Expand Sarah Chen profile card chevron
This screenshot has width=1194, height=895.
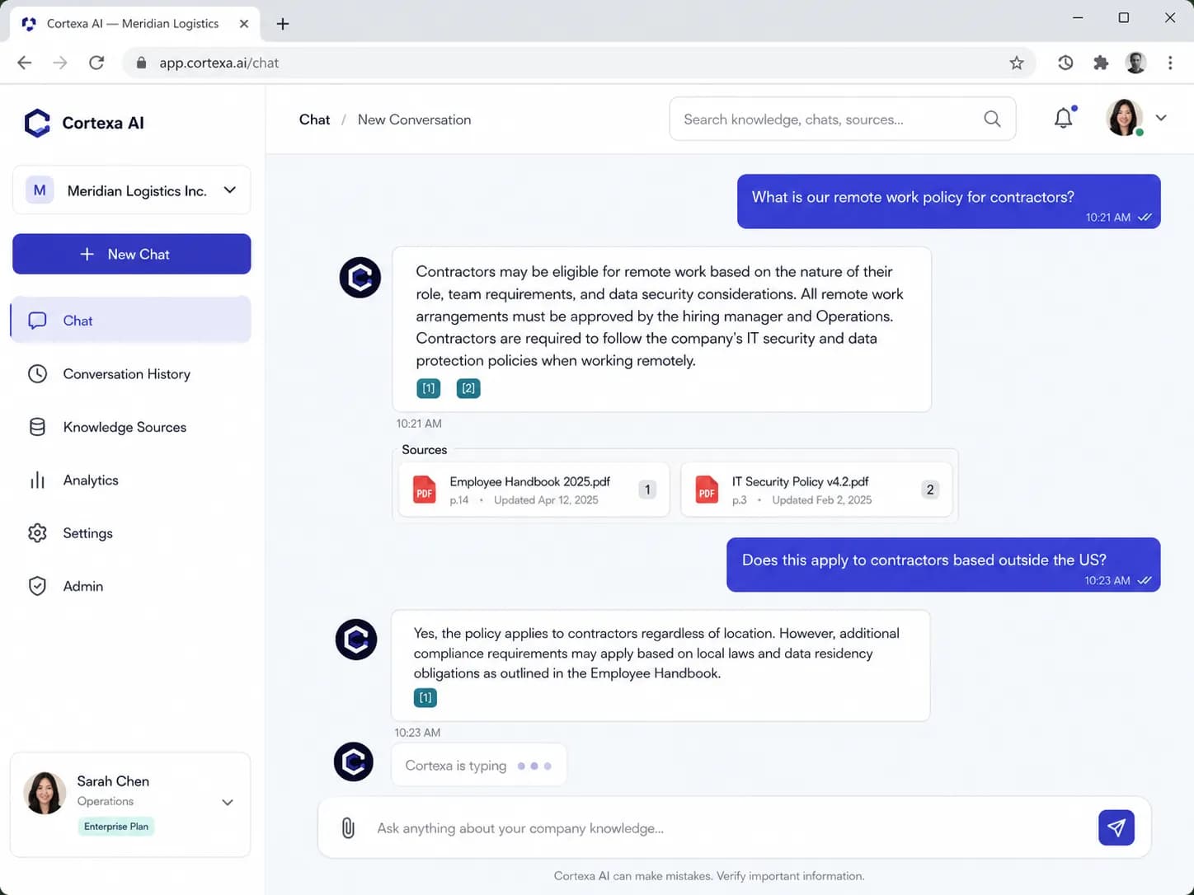(x=228, y=802)
